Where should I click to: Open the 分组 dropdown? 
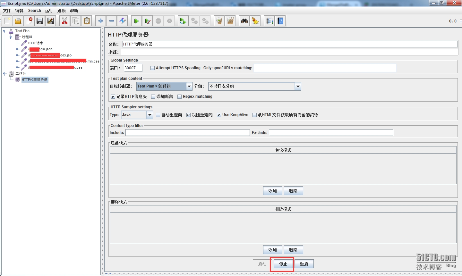click(298, 86)
